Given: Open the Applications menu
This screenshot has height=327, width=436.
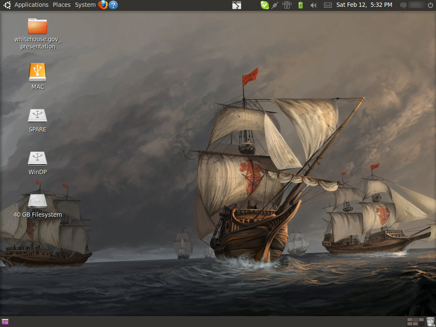Looking at the screenshot, I should [31, 5].
